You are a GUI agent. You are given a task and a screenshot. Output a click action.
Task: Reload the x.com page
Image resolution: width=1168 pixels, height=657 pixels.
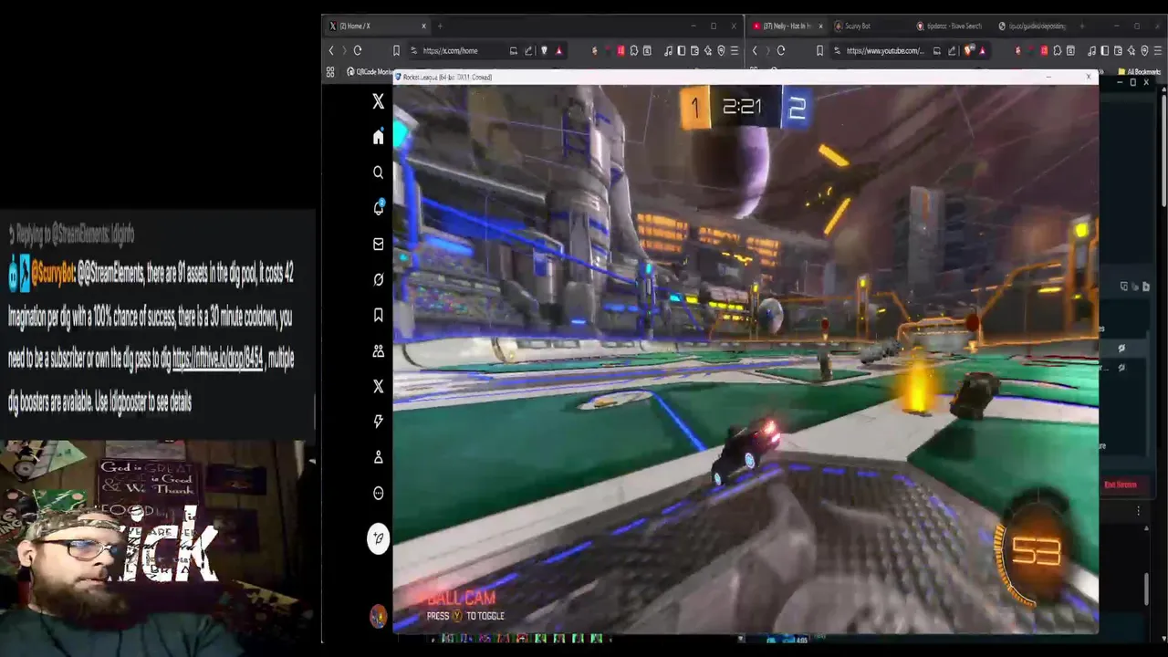358,50
